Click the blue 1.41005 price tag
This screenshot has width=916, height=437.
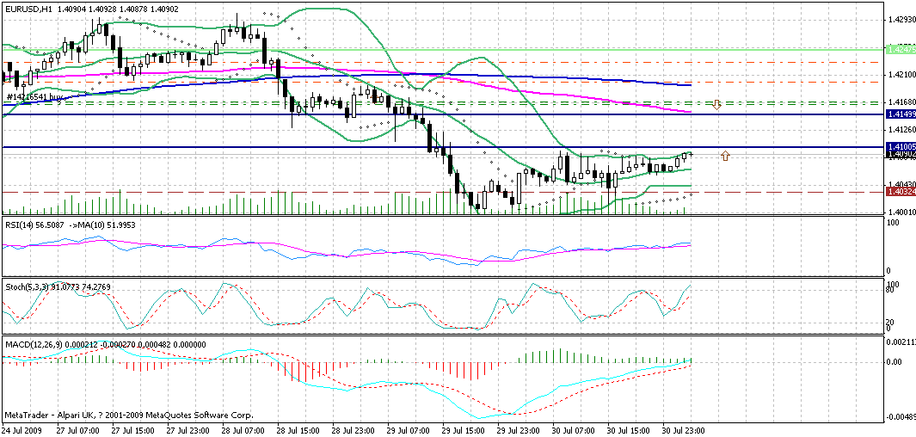click(901, 146)
